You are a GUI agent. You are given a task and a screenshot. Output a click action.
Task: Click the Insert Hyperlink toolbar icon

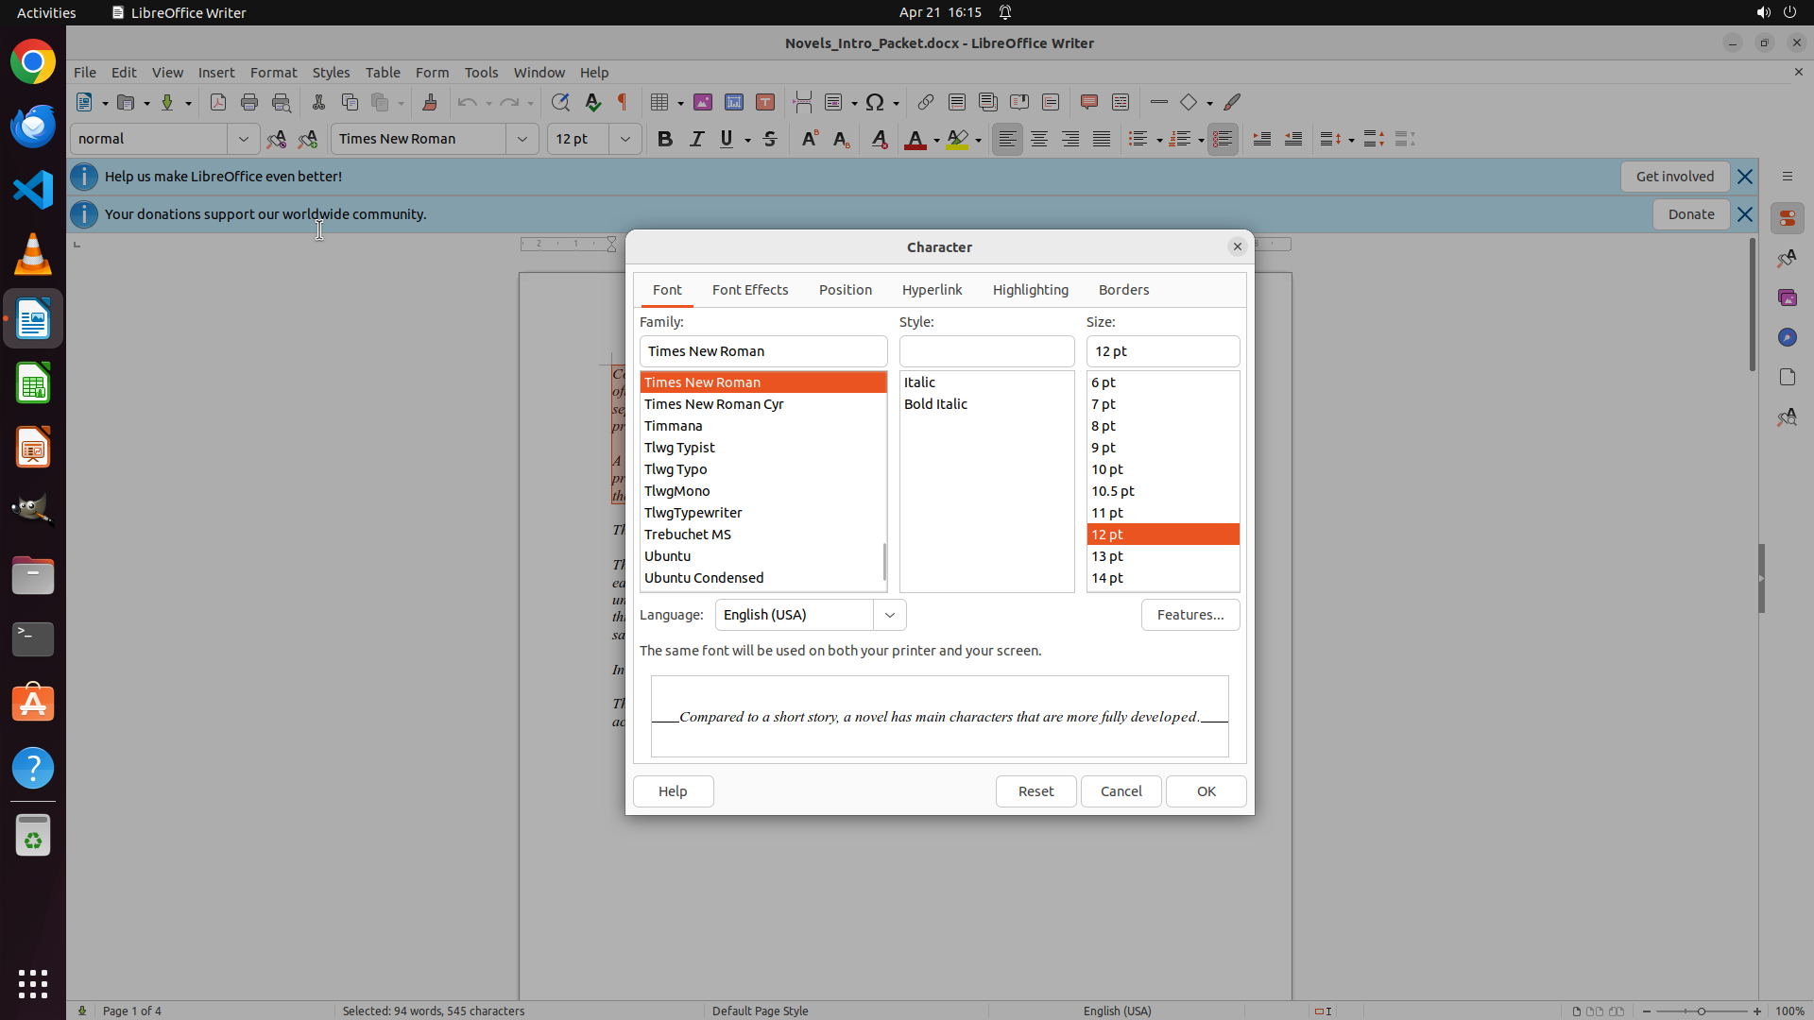[925, 102]
